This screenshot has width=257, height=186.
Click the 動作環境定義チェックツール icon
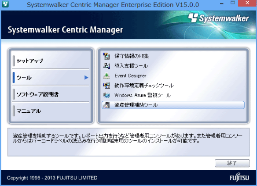106,85
